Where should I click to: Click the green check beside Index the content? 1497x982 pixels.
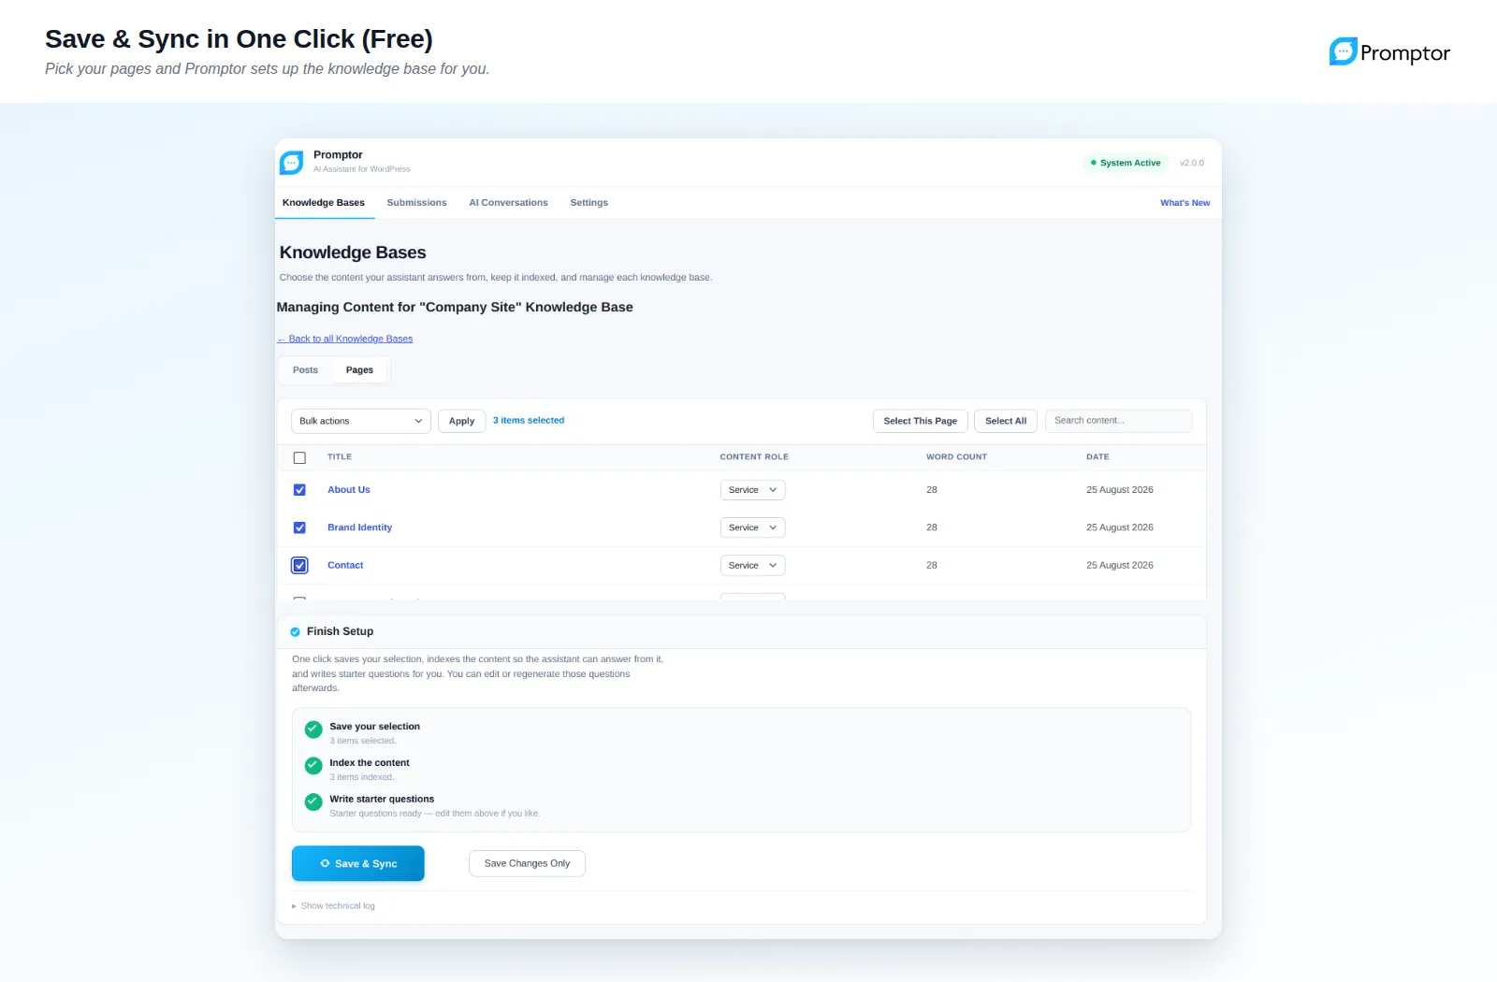point(313,765)
